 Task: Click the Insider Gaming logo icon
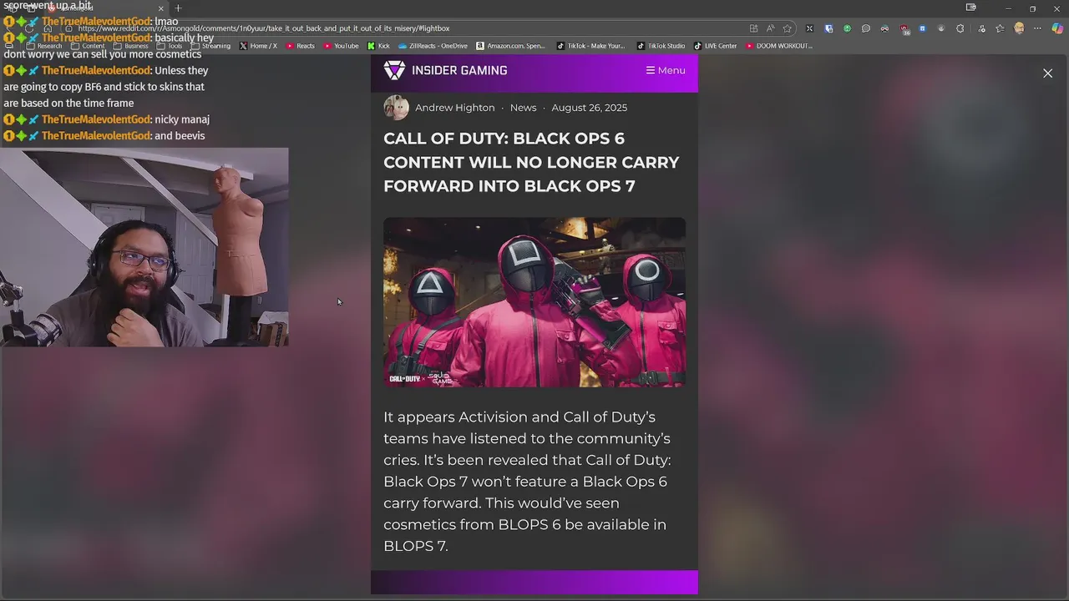tap(394, 70)
